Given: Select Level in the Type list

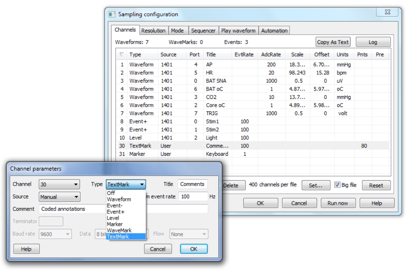Looking at the screenshot, I should pos(126,218).
